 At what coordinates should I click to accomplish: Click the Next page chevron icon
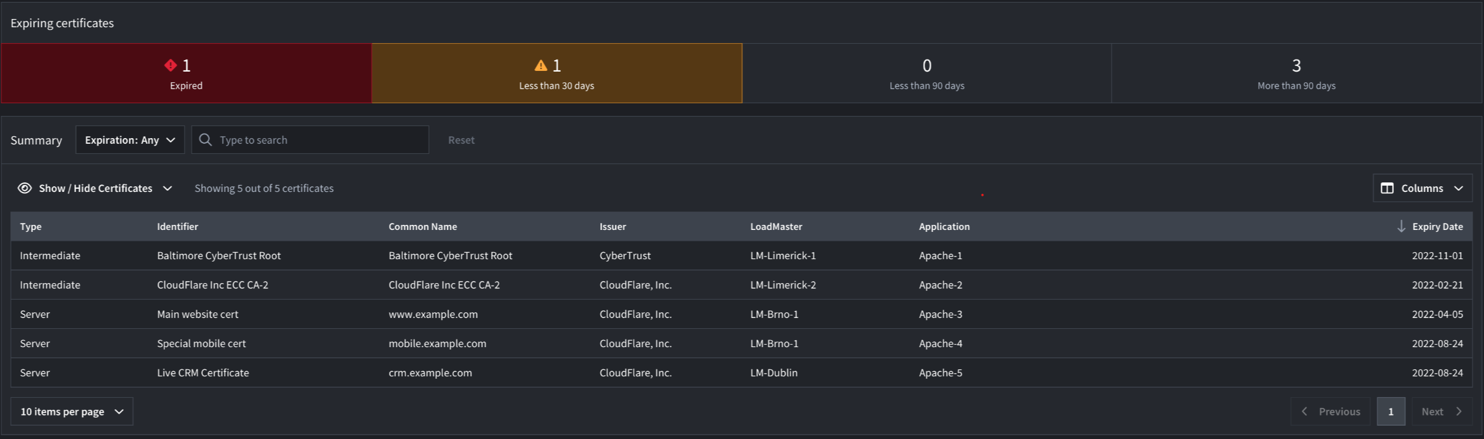click(x=1459, y=411)
